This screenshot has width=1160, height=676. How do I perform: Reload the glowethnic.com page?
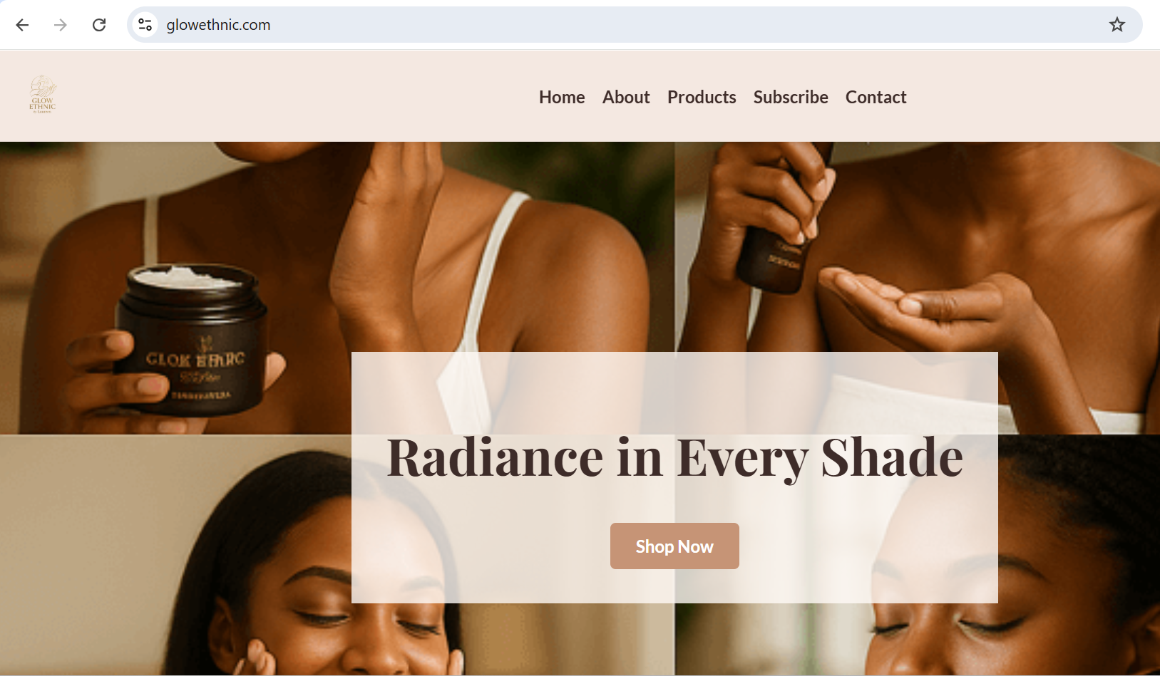click(99, 25)
